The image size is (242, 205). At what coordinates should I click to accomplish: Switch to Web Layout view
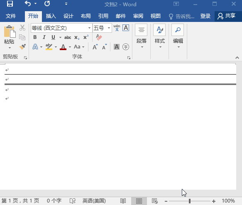tap(155, 201)
